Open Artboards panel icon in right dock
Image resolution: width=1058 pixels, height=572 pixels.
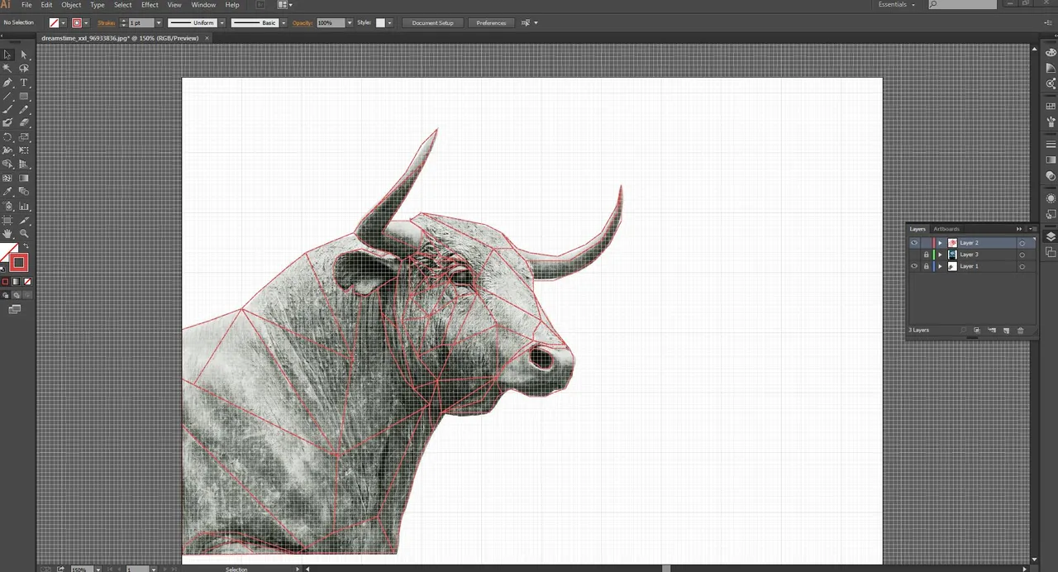tap(1051, 251)
